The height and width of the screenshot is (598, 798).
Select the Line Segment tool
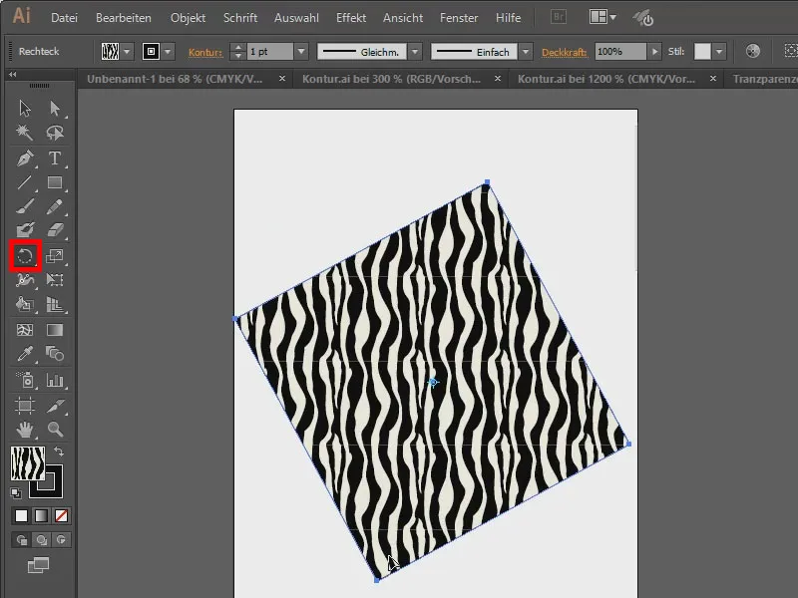coord(24,182)
